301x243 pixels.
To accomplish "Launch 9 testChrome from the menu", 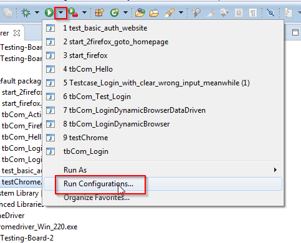I will point(163,138).
